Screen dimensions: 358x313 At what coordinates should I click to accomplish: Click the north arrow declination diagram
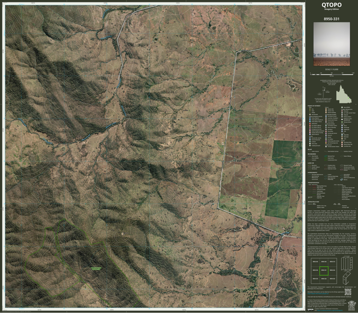324,92
